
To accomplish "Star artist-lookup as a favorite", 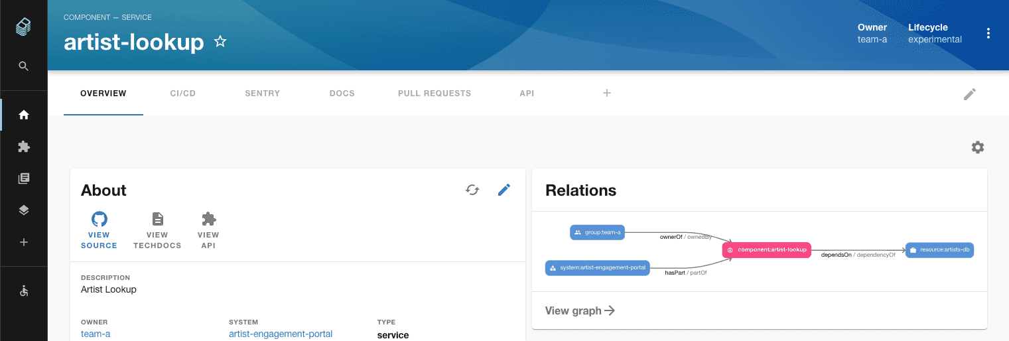I will pyautogui.click(x=220, y=42).
